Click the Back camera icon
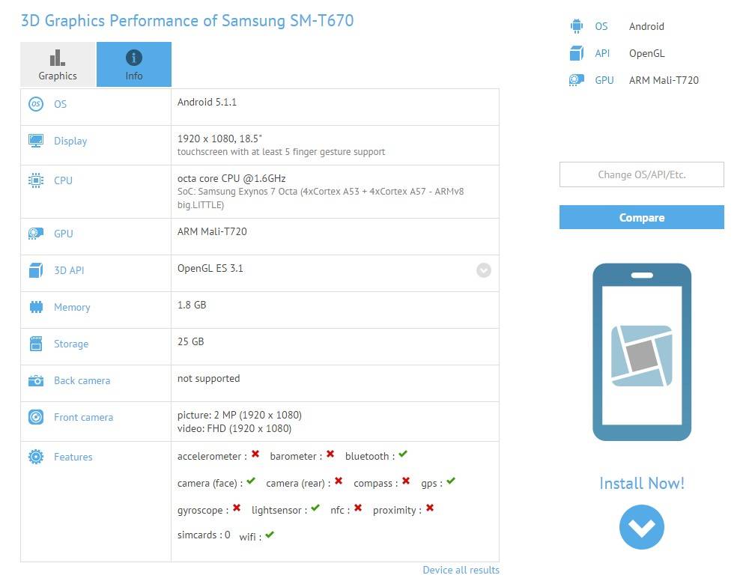Viewport: 755px width, 584px height. pyautogui.click(x=36, y=381)
